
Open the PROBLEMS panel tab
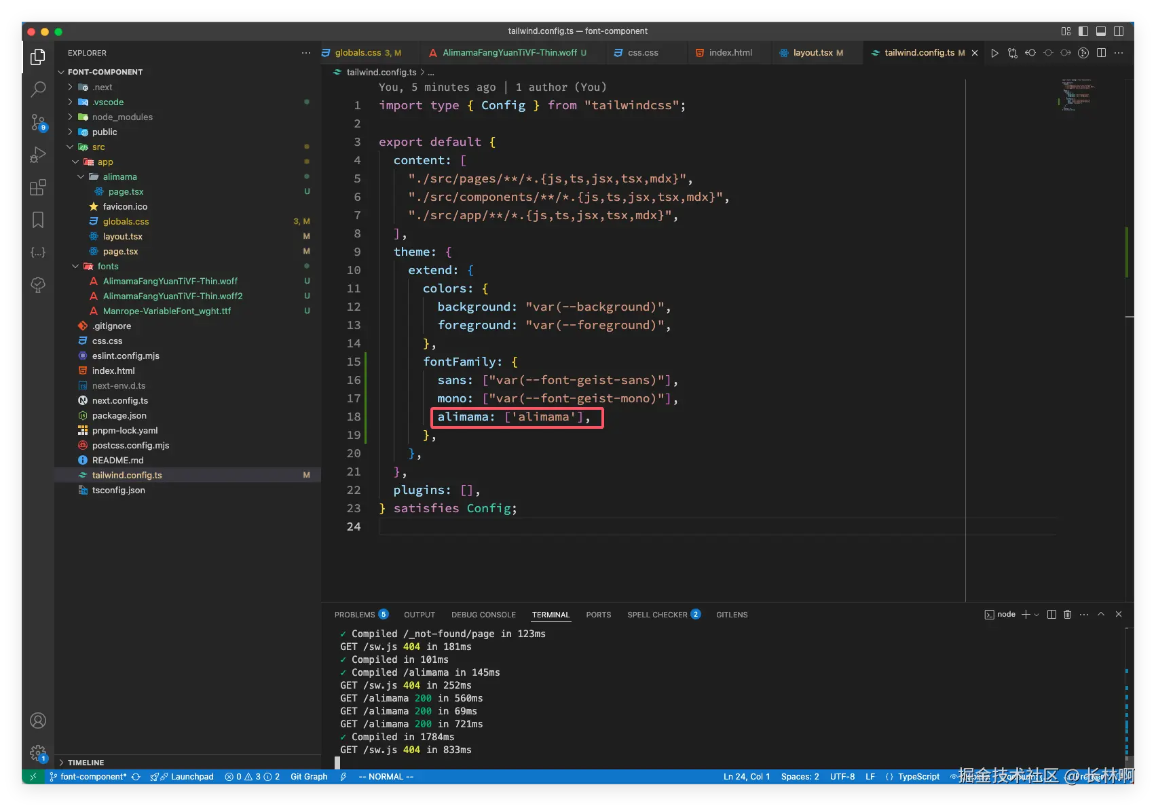[354, 615]
